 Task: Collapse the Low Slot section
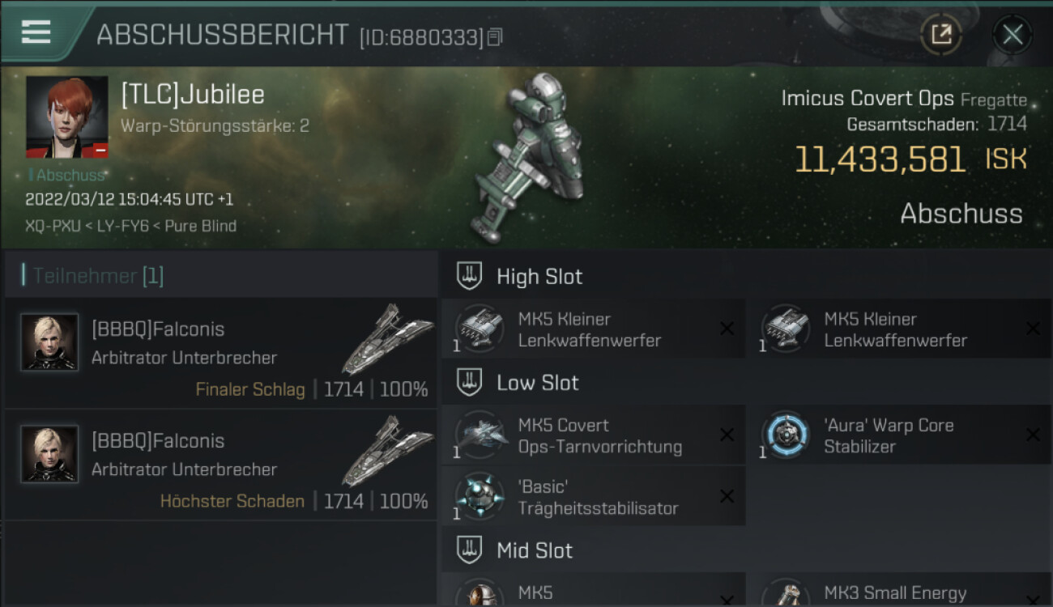469,382
